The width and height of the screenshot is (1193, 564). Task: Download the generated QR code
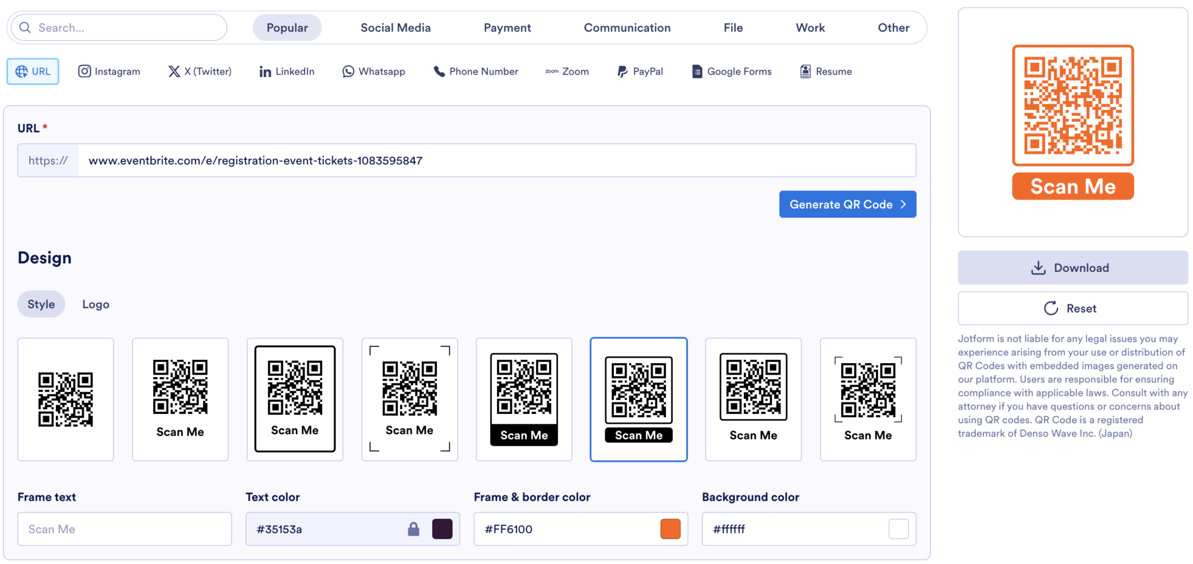(x=1072, y=267)
